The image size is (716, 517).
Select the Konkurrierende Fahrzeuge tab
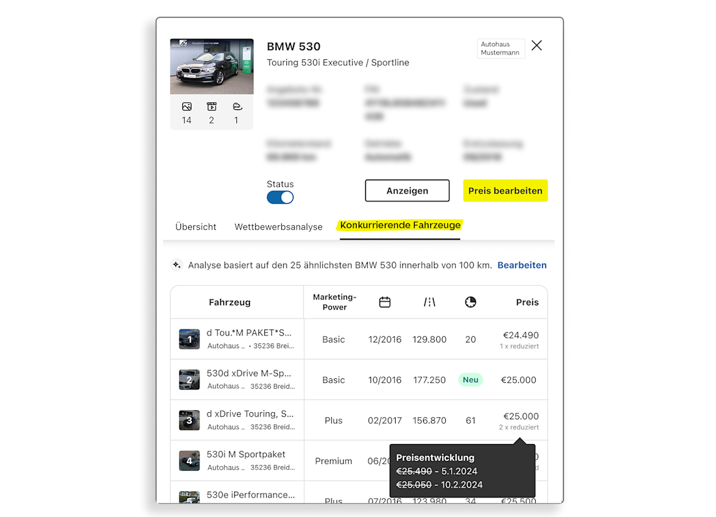(400, 225)
